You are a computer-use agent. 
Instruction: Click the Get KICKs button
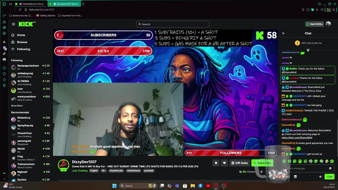pos(314,24)
